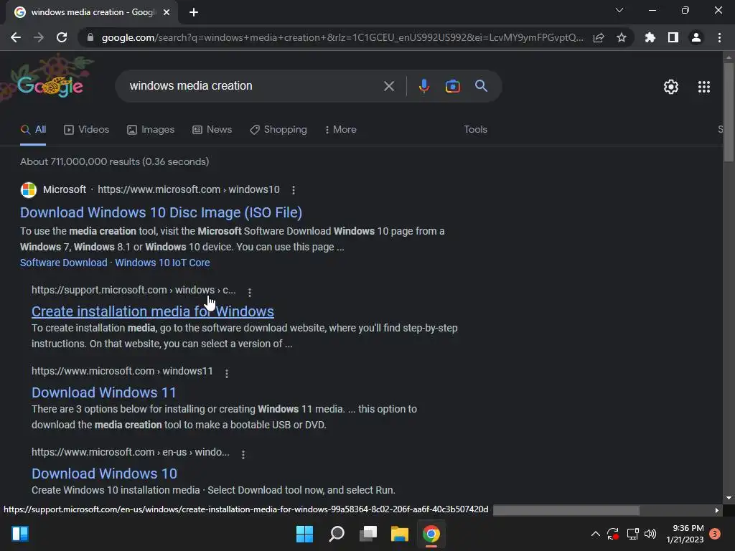Open Create installation media for Windows link
735x551 pixels.
click(153, 311)
